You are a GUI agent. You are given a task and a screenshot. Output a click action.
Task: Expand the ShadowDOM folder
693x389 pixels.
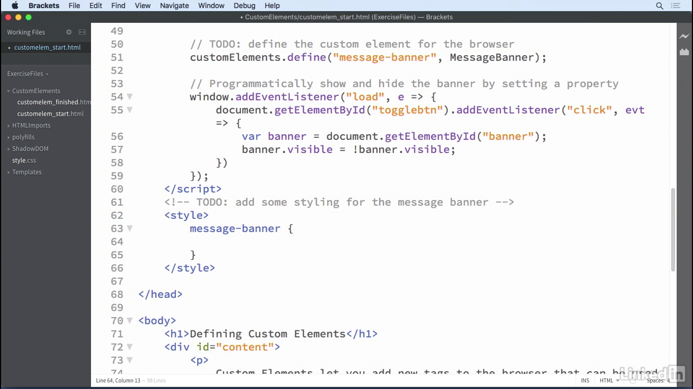(9, 149)
